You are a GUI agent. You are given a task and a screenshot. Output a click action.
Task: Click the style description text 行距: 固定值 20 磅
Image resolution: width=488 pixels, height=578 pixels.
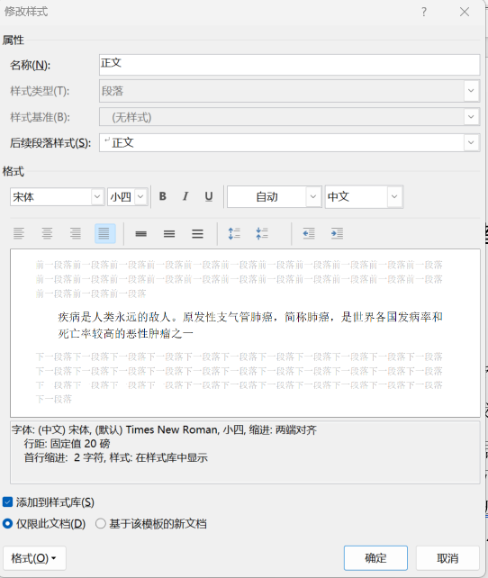coord(68,444)
